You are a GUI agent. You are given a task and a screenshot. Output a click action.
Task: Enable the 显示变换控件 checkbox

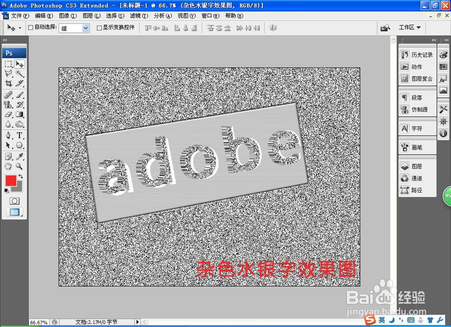pyautogui.click(x=99, y=28)
